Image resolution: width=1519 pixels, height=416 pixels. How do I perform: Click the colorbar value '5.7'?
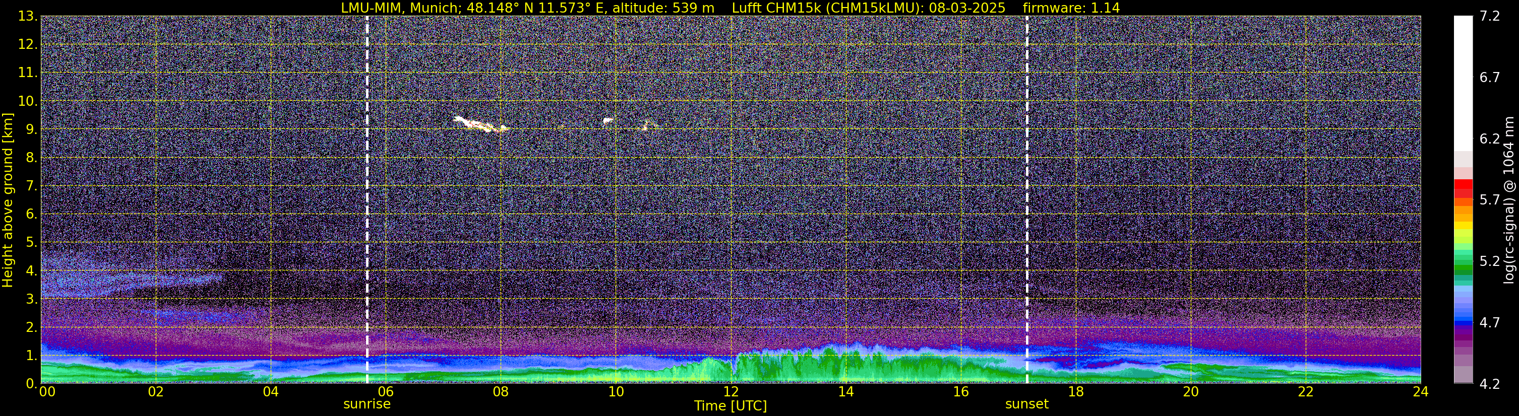1490,200
